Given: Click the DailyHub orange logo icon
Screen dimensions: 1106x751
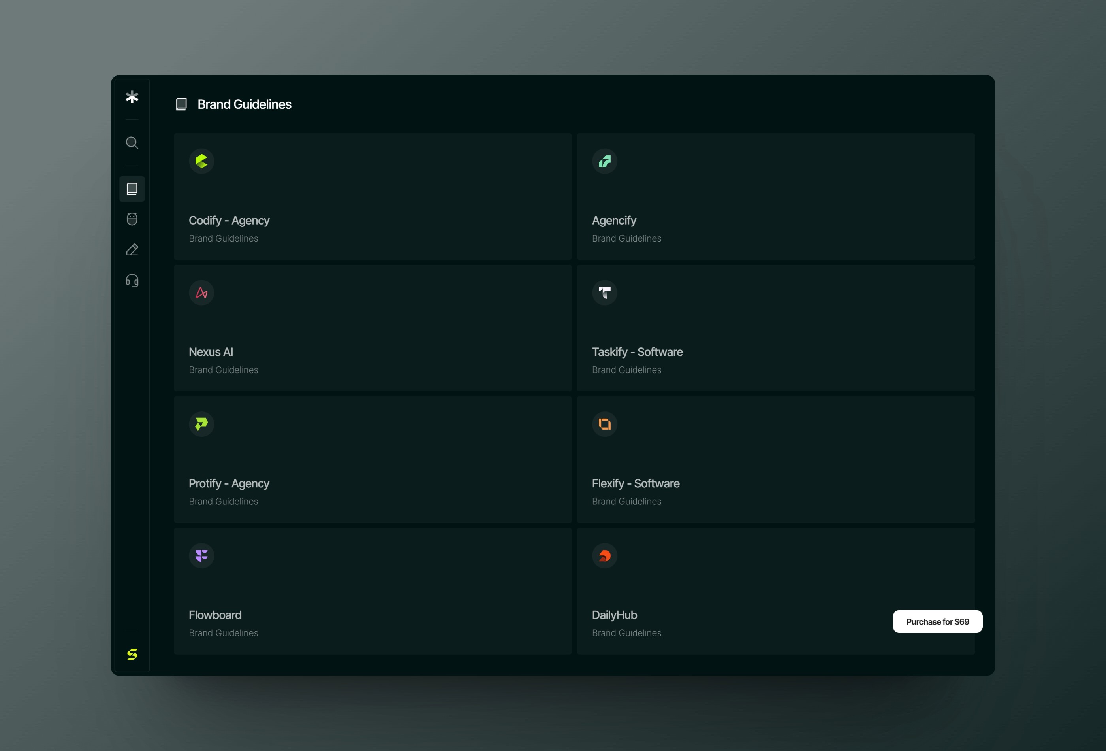Looking at the screenshot, I should point(604,555).
